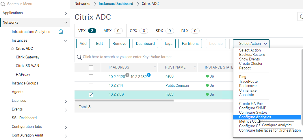This screenshot has height=140, width=303.
Task: Click the Search in Menu field
Action: click(35, 4)
